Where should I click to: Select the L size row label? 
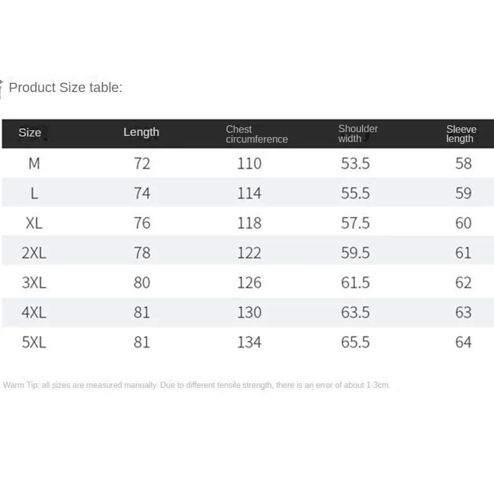[x=34, y=193]
